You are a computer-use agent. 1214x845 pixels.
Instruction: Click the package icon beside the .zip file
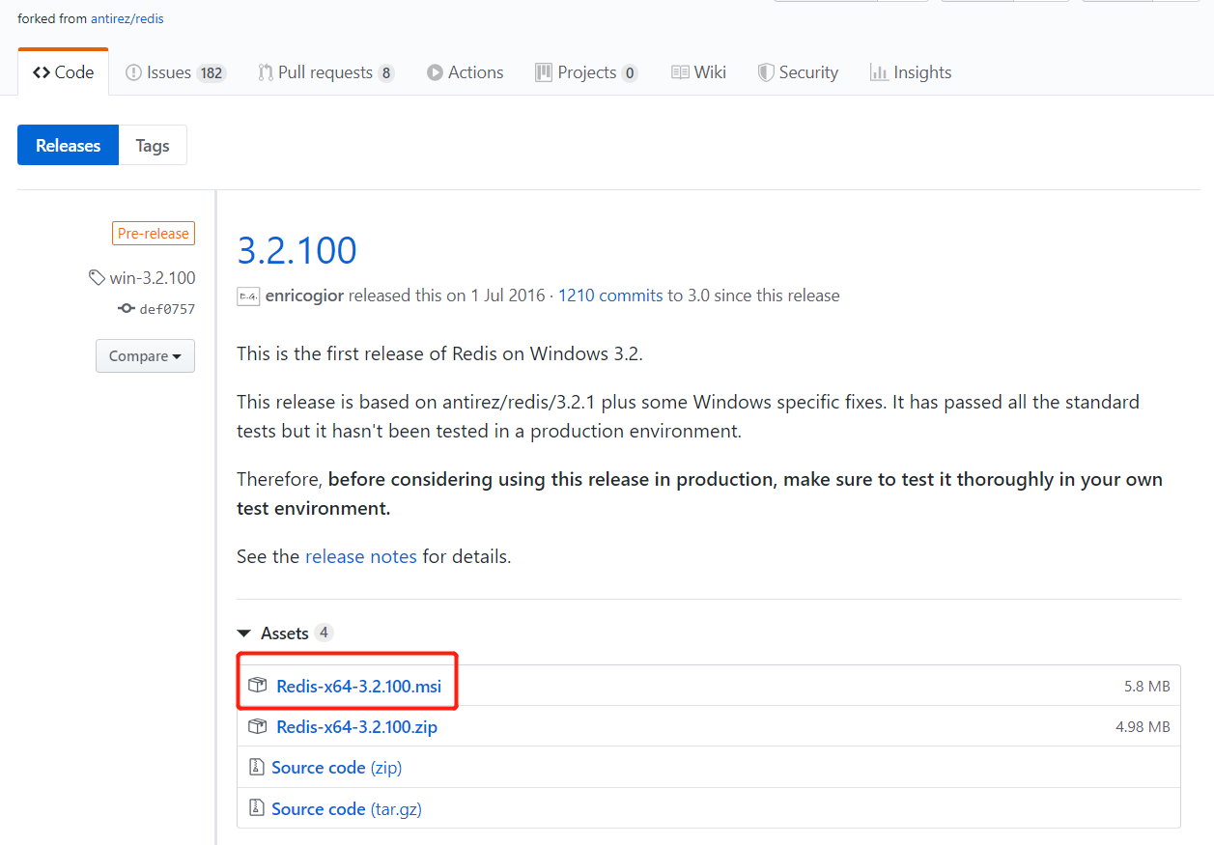257,726
